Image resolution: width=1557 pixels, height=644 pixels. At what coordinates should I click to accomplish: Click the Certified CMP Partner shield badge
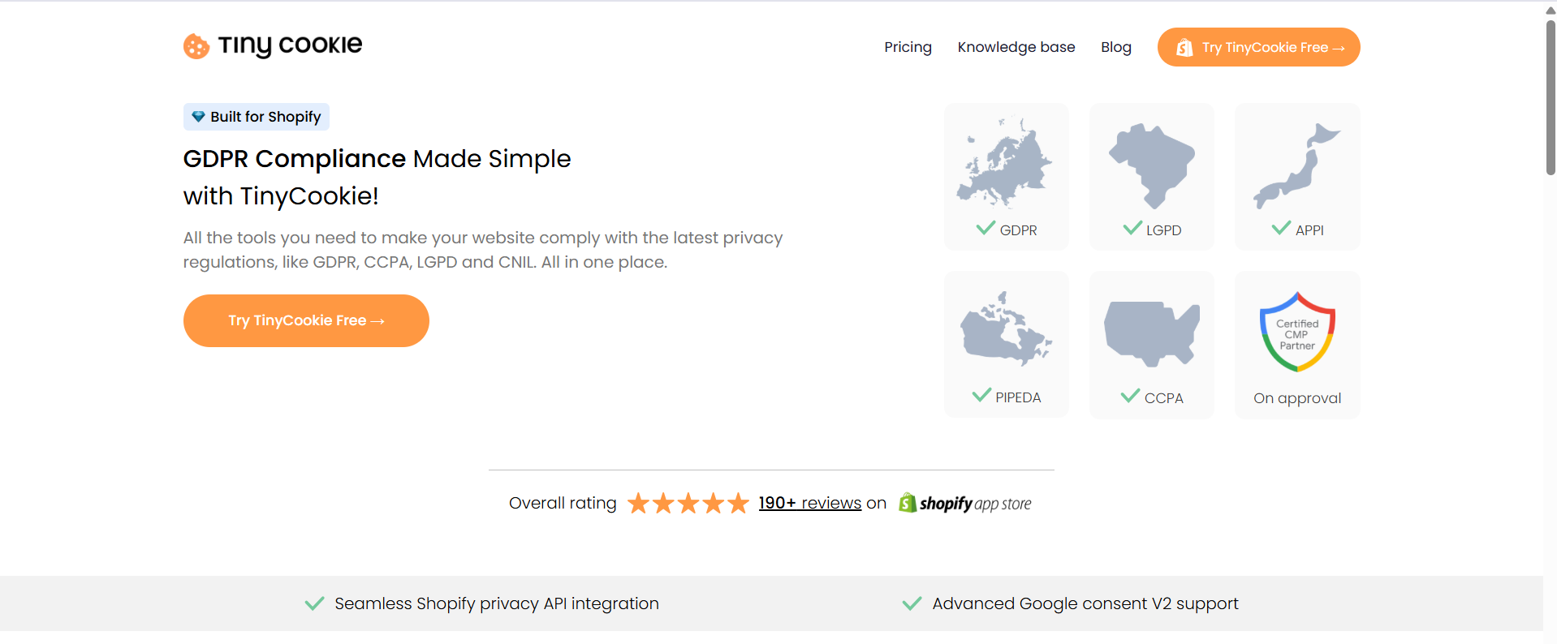(x=1297, y=332)
